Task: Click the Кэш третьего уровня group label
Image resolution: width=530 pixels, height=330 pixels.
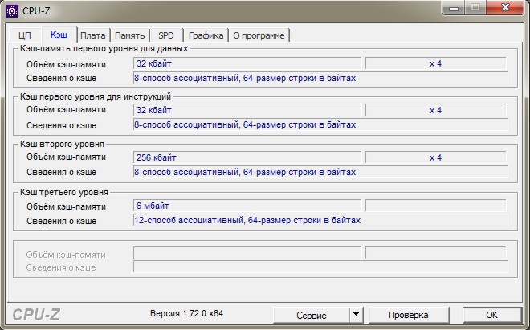Action: click(x=64, y=192)
